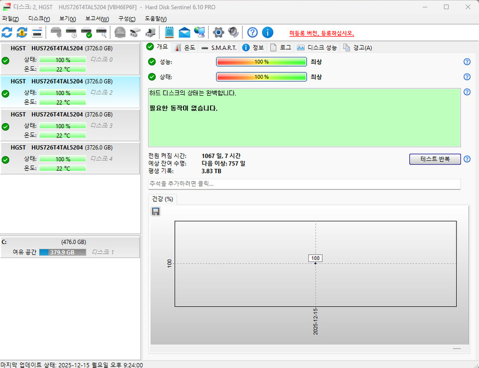Launch the disk surface test icon
This screenshot has height=368, width=479.
point(102,32)
